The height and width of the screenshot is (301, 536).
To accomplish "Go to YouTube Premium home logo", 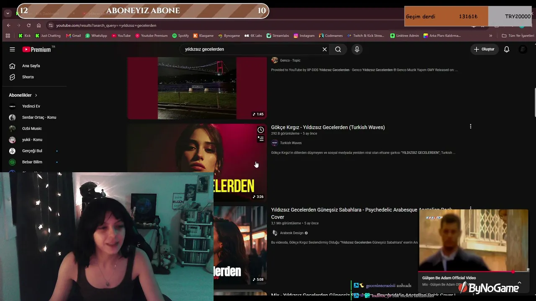I will tap(36, 49).
